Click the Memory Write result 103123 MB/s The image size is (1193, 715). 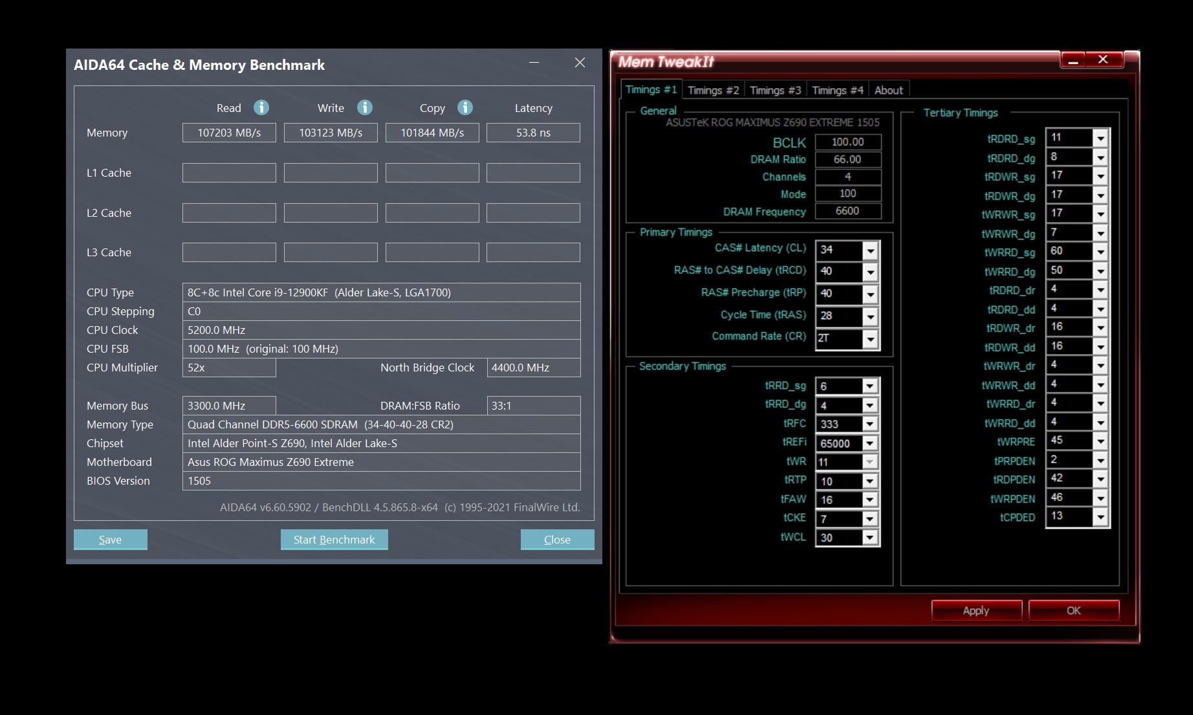[331, 133]
